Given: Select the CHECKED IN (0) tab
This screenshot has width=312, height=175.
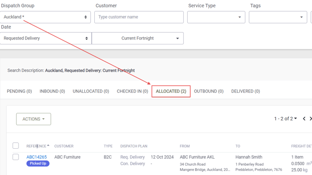Looking at the screenshot, I should coord(132,91).
